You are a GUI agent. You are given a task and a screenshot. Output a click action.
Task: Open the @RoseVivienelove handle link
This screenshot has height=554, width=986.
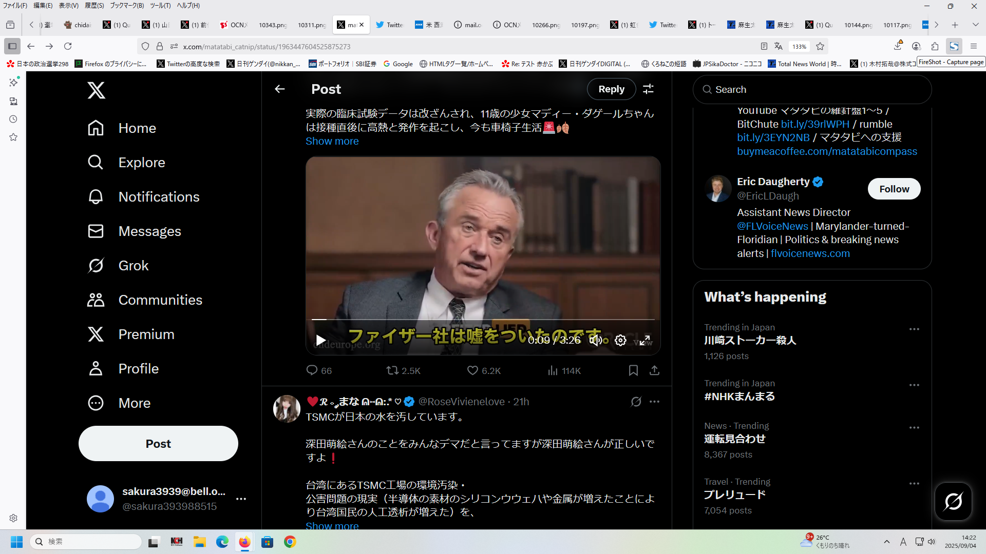pyautogui.click(x=461, y=402)
